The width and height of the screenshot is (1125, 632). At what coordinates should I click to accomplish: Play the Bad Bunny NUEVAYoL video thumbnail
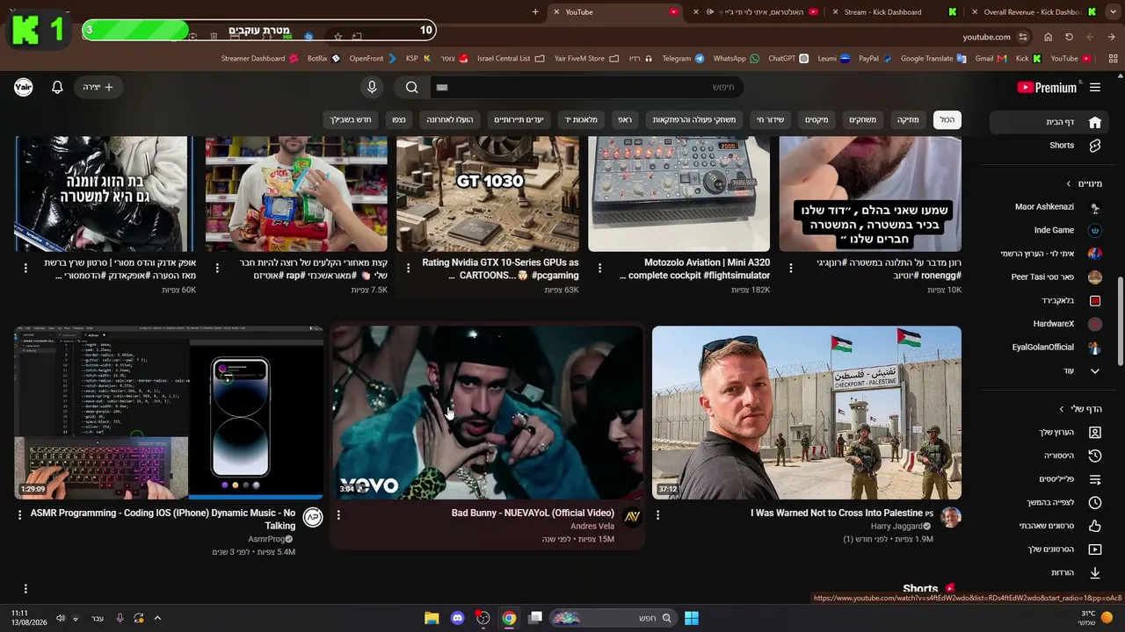[x=487, y=413]
